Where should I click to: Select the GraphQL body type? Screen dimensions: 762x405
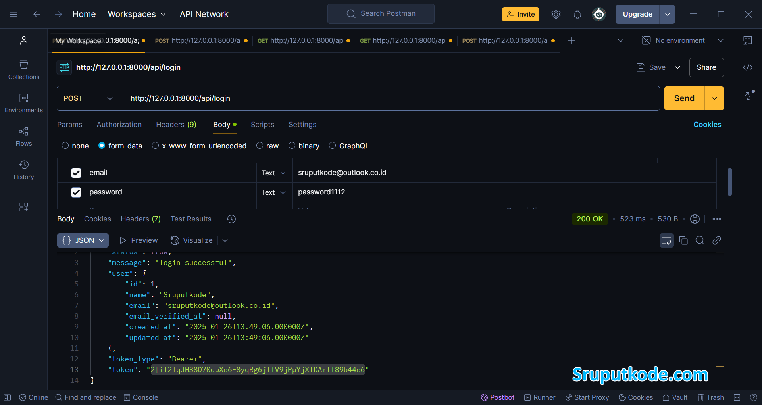tap(349, 146)
